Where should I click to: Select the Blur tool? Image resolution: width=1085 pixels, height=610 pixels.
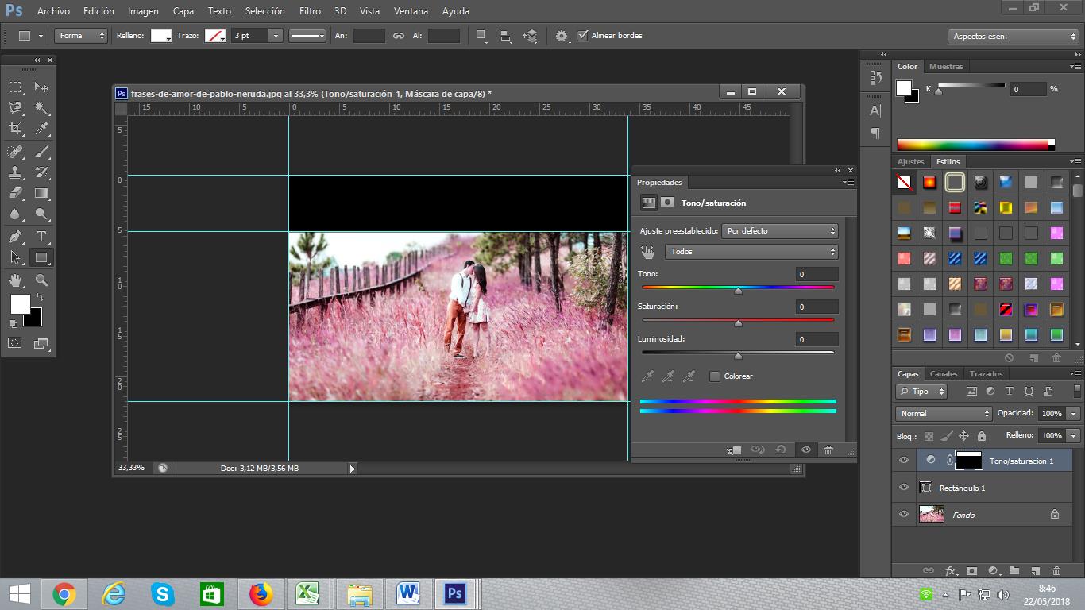click(15, 214)
